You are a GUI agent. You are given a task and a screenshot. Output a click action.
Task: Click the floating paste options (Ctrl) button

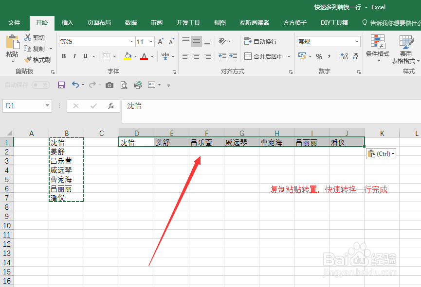381,153
